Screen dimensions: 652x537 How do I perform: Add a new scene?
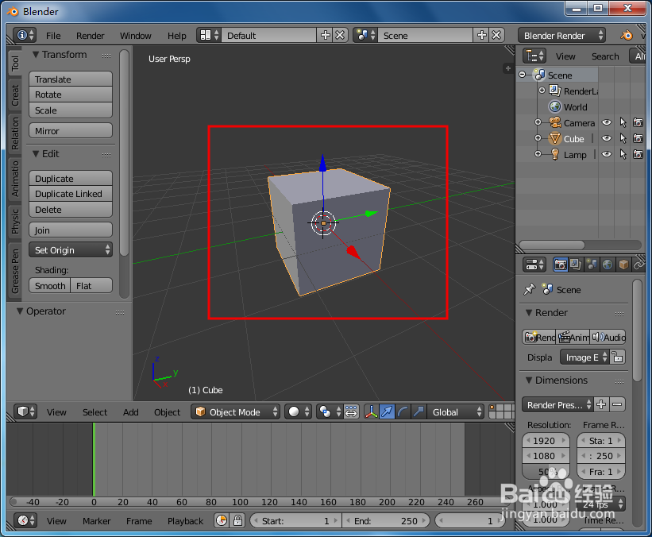482,36
